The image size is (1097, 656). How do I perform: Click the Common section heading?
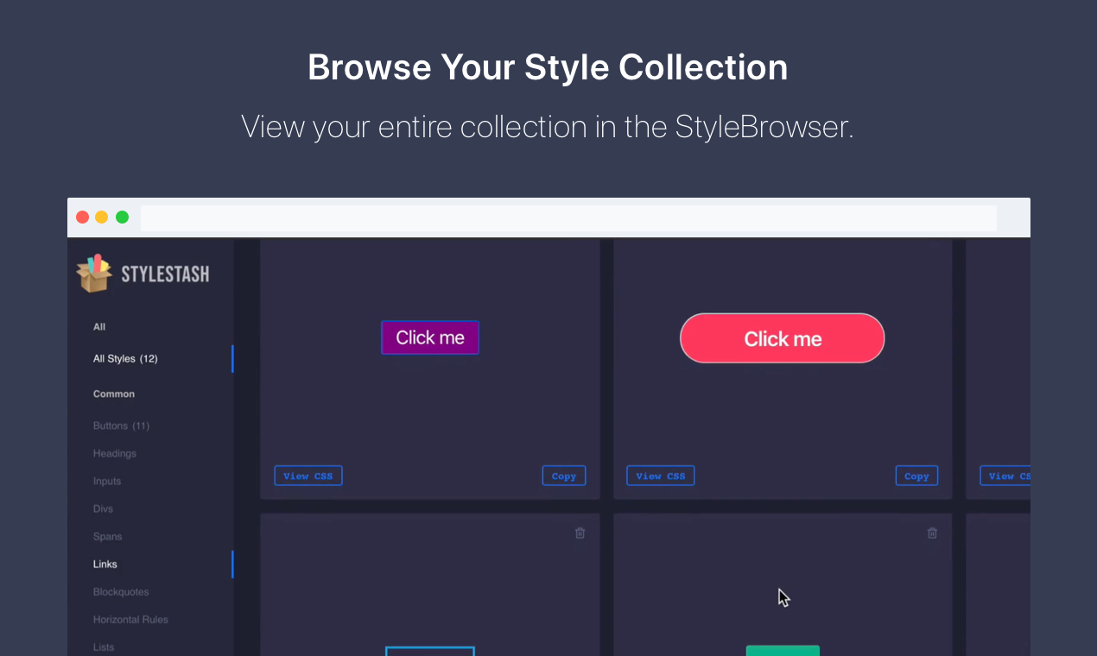(x=114, y=394)
